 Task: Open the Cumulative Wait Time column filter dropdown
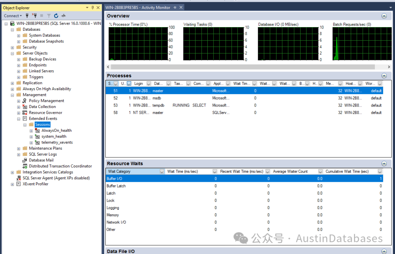point(380,171)
